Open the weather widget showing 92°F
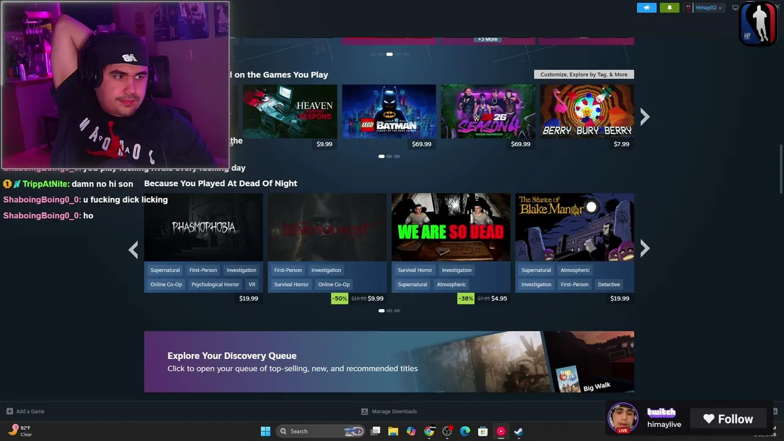The height and width of the screenshot is (441, 784). 20,431
